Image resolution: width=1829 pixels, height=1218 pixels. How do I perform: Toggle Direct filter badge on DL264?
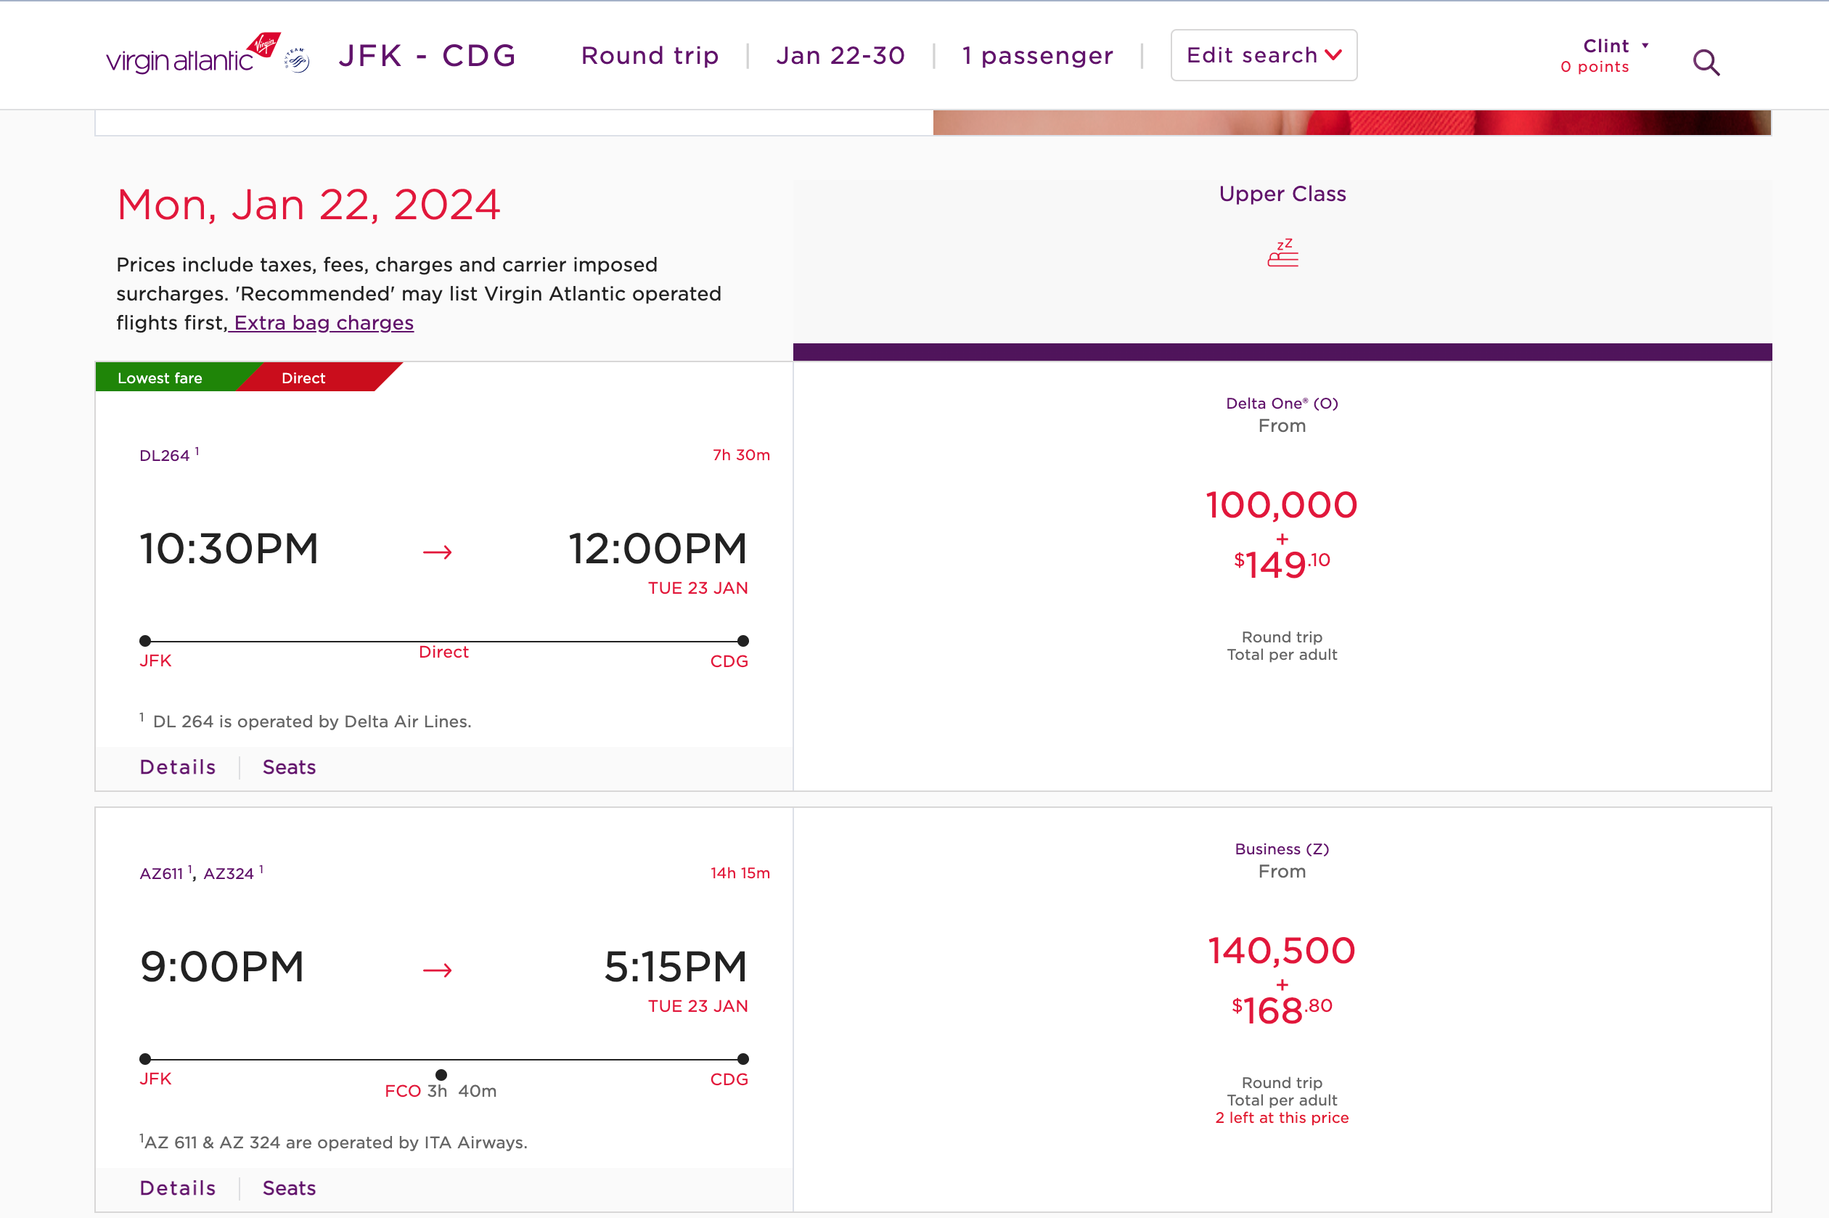(302, 377)
